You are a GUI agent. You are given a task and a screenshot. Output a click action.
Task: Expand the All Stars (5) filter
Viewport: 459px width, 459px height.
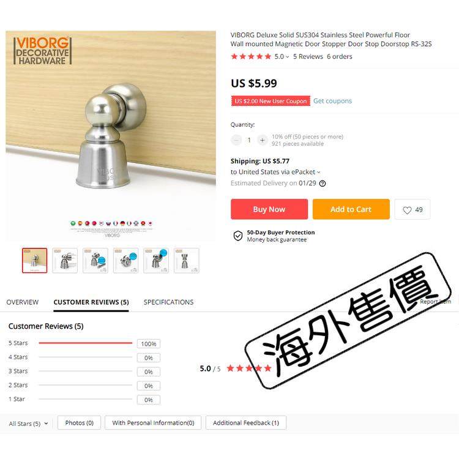point(28,424)
